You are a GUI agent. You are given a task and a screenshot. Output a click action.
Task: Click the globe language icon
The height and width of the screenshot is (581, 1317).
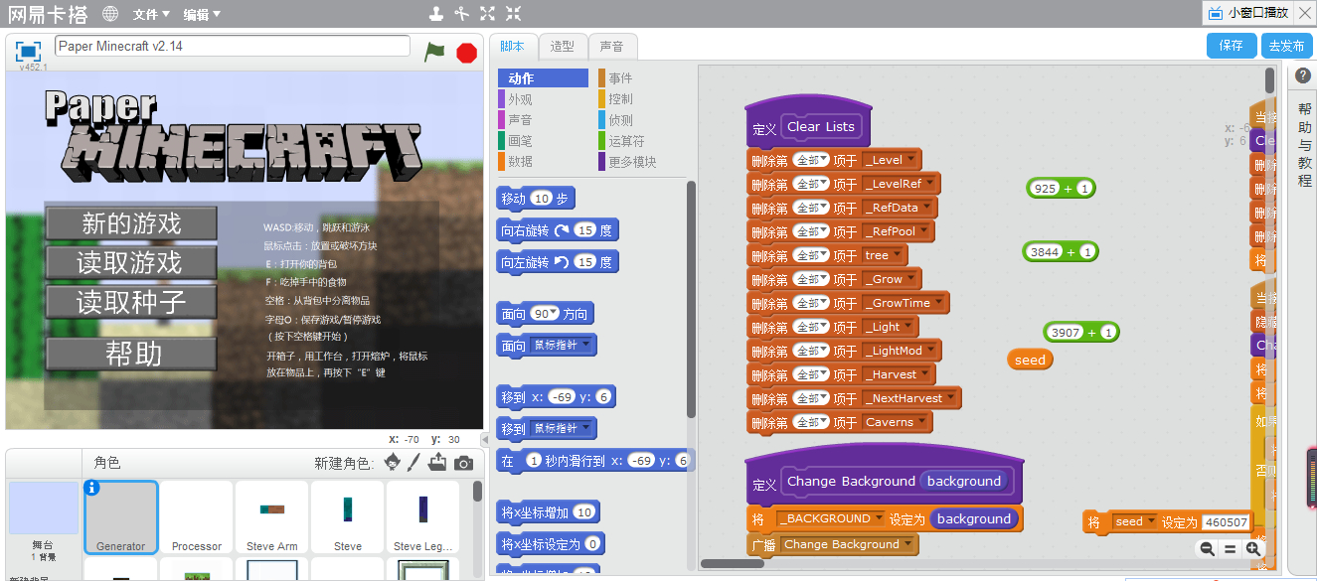click(x=110, y=14)
